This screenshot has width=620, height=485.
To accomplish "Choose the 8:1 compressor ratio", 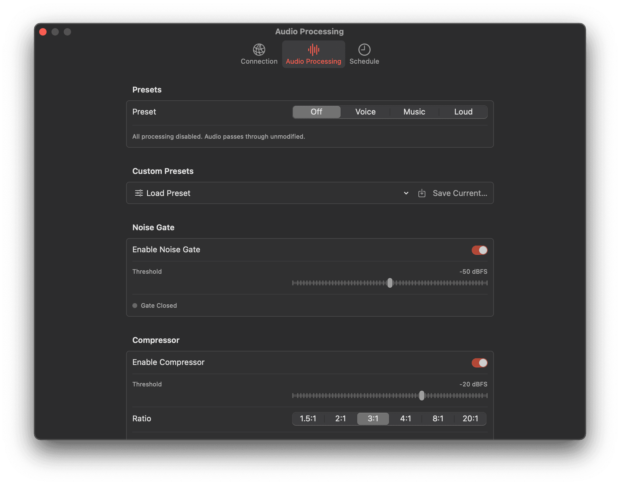I will tap(438, 419).
